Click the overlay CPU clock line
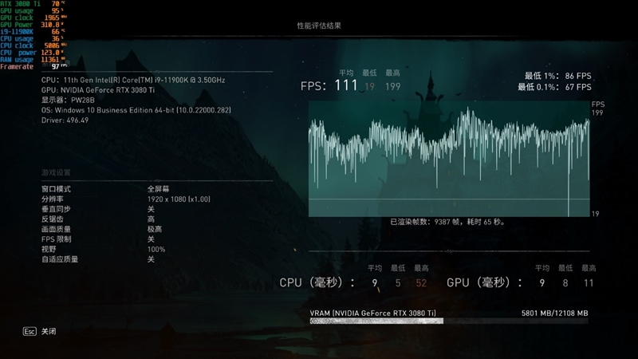 [x=33, y=45]
